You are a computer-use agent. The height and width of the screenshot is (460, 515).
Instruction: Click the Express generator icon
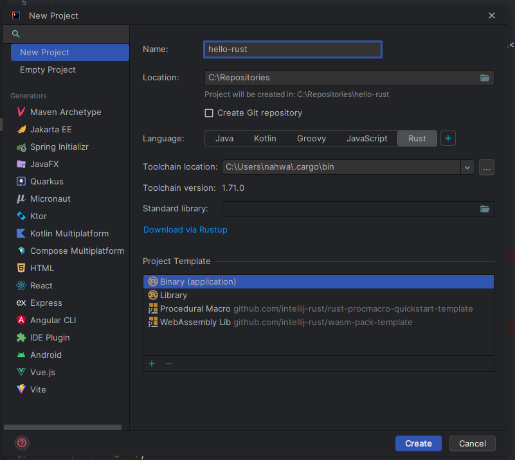tap(21, 303)
